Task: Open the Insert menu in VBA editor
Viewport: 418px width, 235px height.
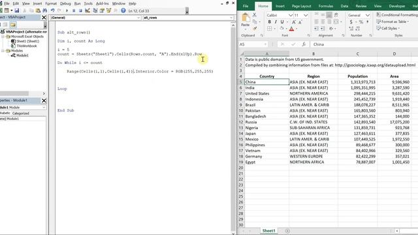Action: tap(37, 3)
